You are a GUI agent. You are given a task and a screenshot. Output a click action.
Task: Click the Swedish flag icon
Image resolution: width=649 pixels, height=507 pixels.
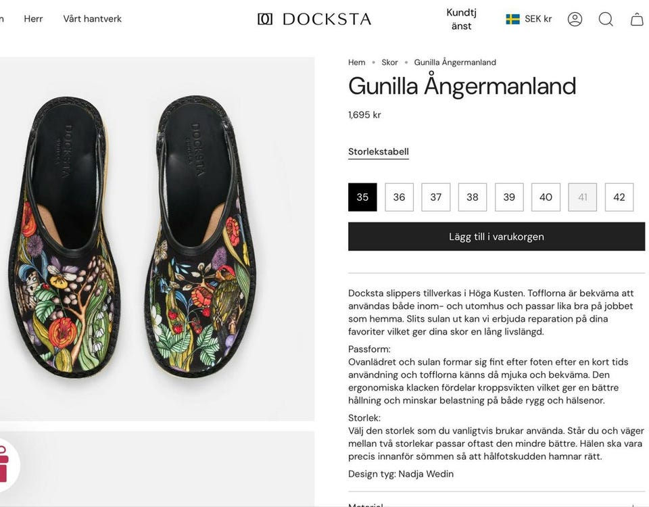click(x=513, y=19)
